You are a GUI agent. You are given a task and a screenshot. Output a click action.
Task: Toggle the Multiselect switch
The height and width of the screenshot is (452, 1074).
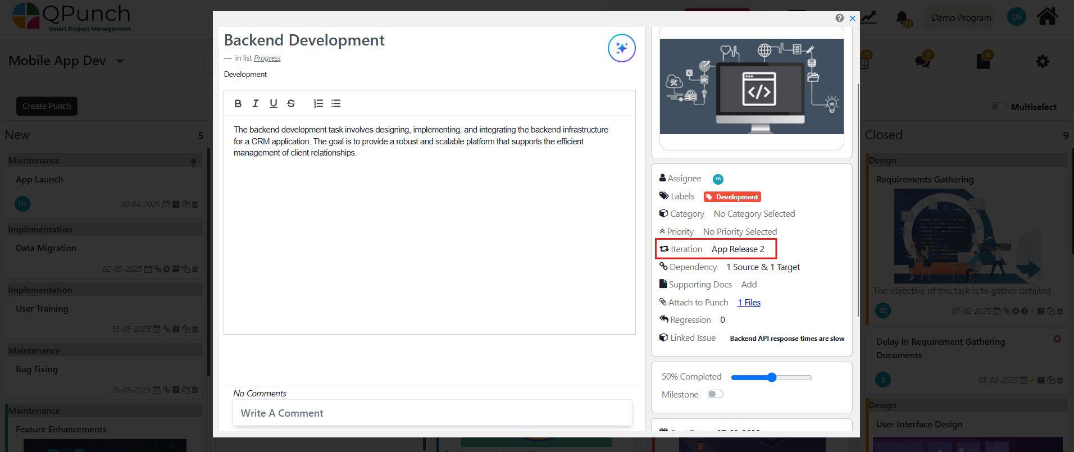click(x=998, y=107)
